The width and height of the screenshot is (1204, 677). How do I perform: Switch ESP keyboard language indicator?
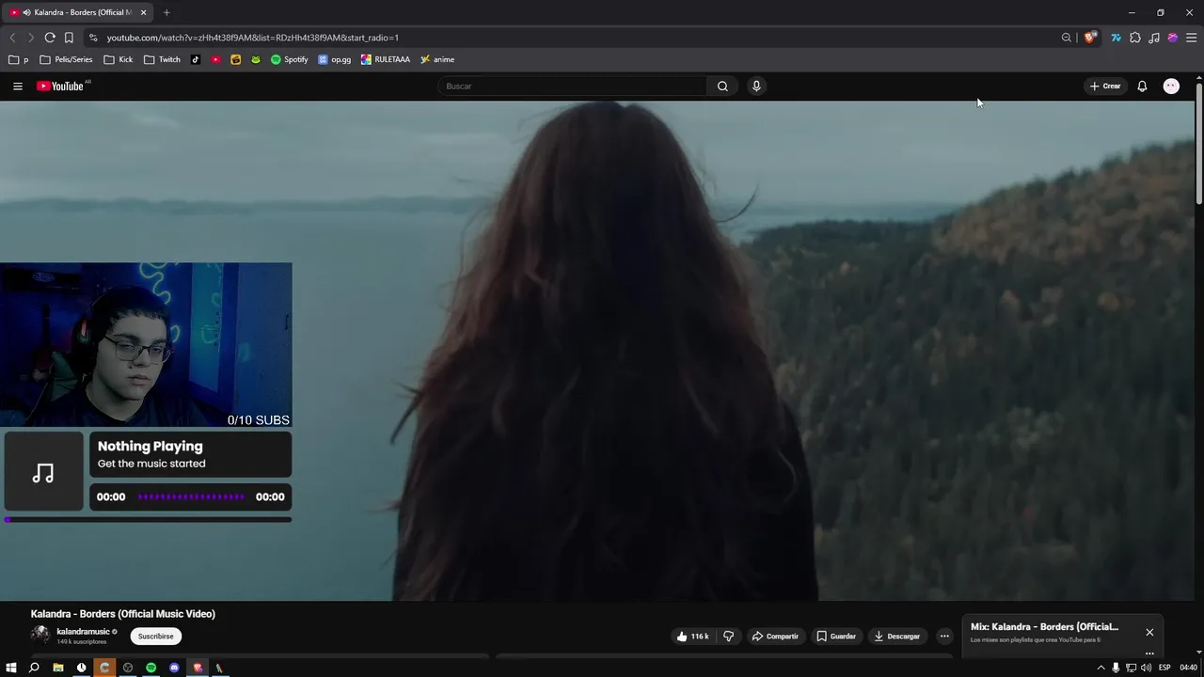[1164, 668]
